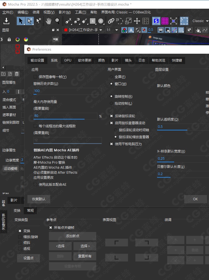Open the 影片 menu in menu bar
Screen dimensions: 209x280
[65, 12]
